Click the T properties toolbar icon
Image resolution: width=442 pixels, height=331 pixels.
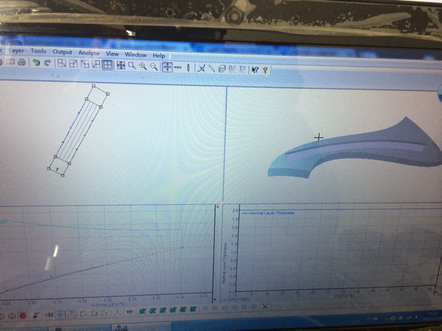[x=242, y=70]
